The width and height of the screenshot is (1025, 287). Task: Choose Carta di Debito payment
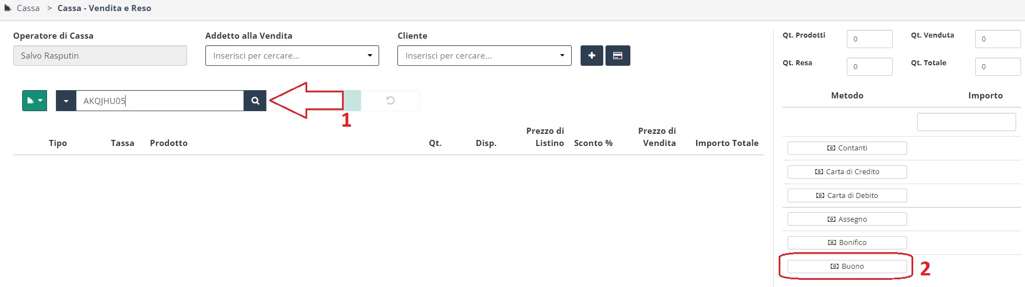coord(847,196)
